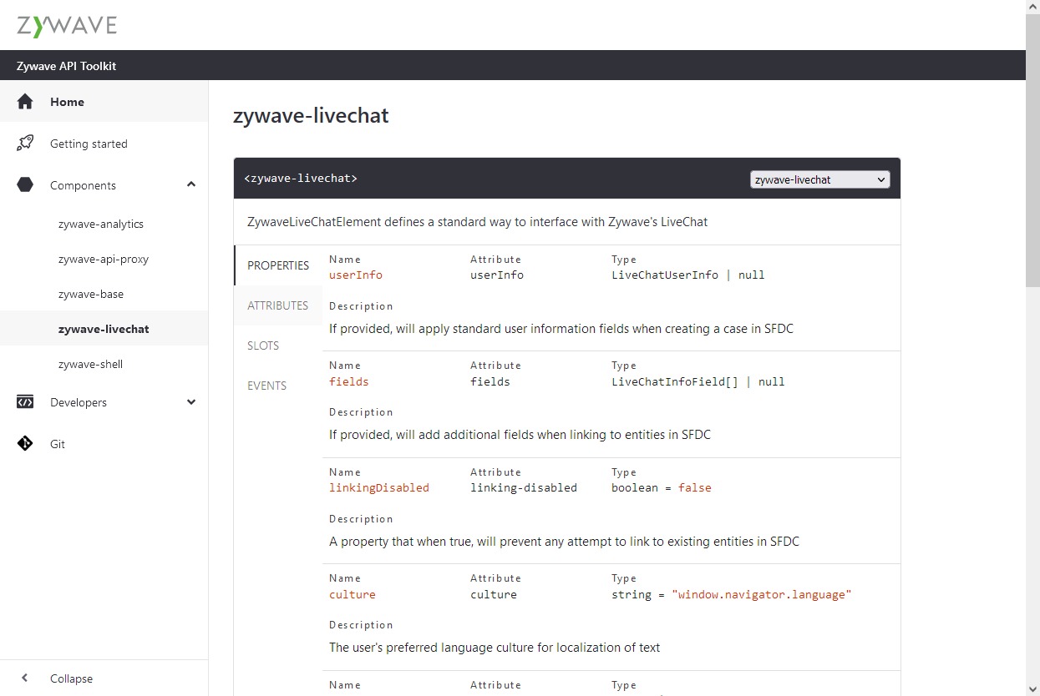Open the zywave-analytics component page
Screen dimensions: 1040x696
104,224
